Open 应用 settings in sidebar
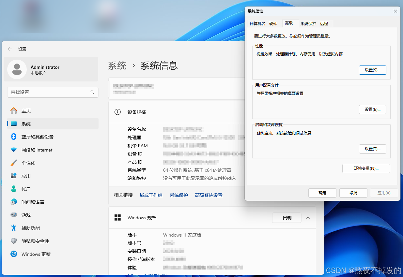This screenshot has width=403, height=277. point(26,176)
